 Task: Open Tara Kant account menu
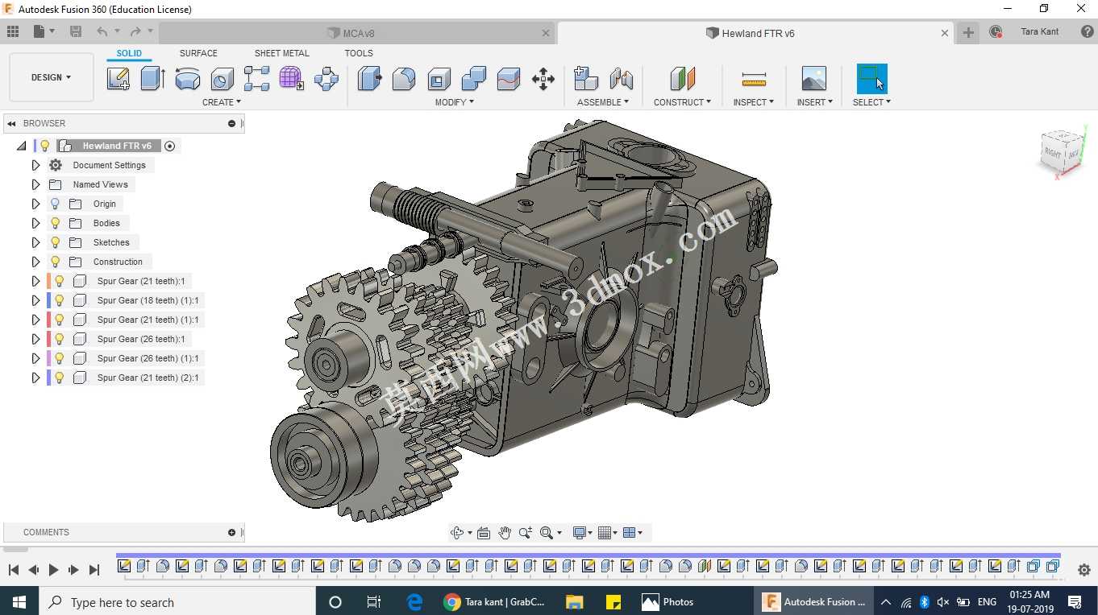tap(1040, 31)
